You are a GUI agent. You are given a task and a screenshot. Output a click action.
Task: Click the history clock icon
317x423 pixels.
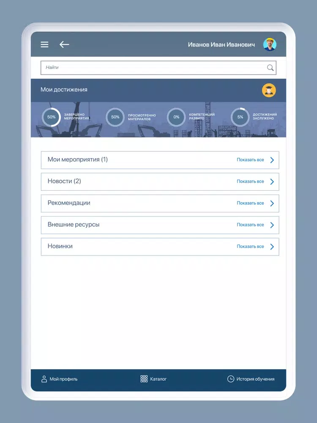231,379
